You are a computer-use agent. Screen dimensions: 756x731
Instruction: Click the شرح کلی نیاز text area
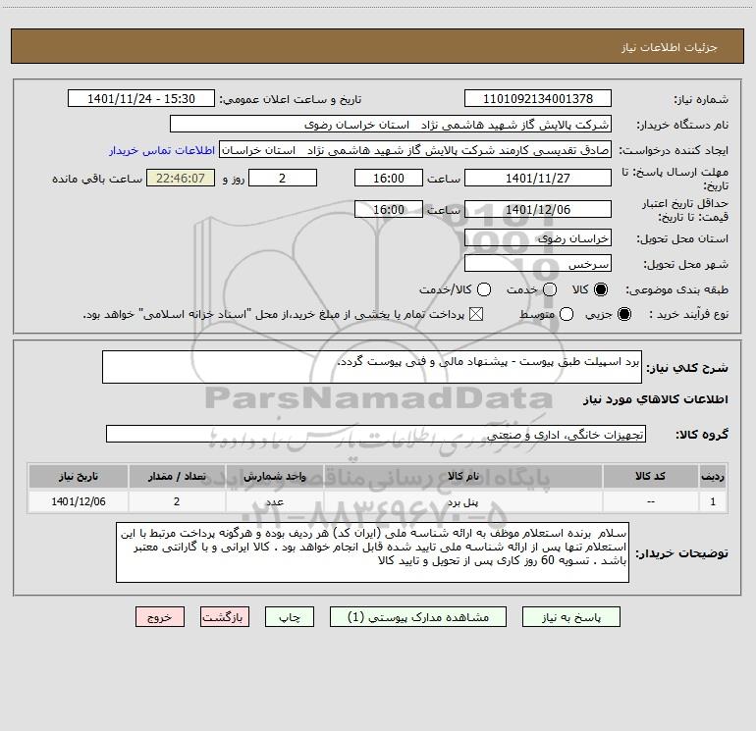(x=372, y=367)
